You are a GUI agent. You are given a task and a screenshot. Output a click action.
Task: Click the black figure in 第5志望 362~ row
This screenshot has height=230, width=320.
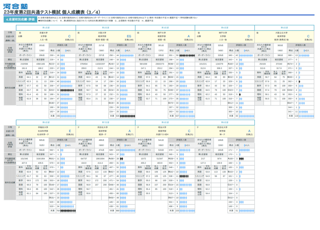point(300,81)
